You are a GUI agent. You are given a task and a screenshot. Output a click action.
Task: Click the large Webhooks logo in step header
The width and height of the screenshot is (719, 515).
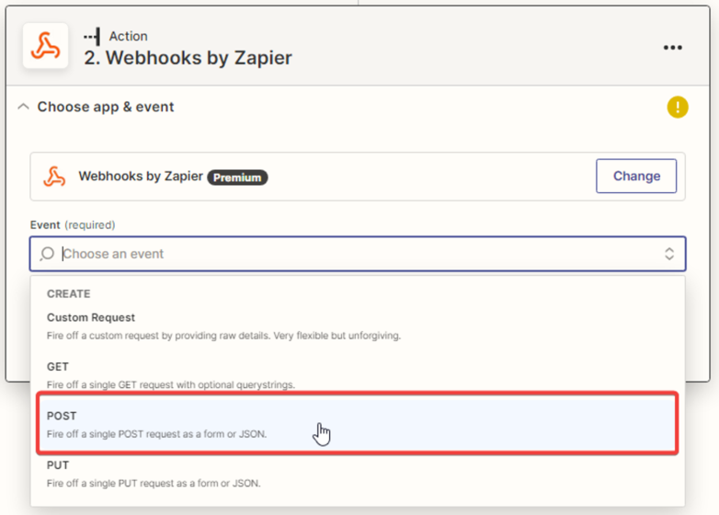[45, 46]
